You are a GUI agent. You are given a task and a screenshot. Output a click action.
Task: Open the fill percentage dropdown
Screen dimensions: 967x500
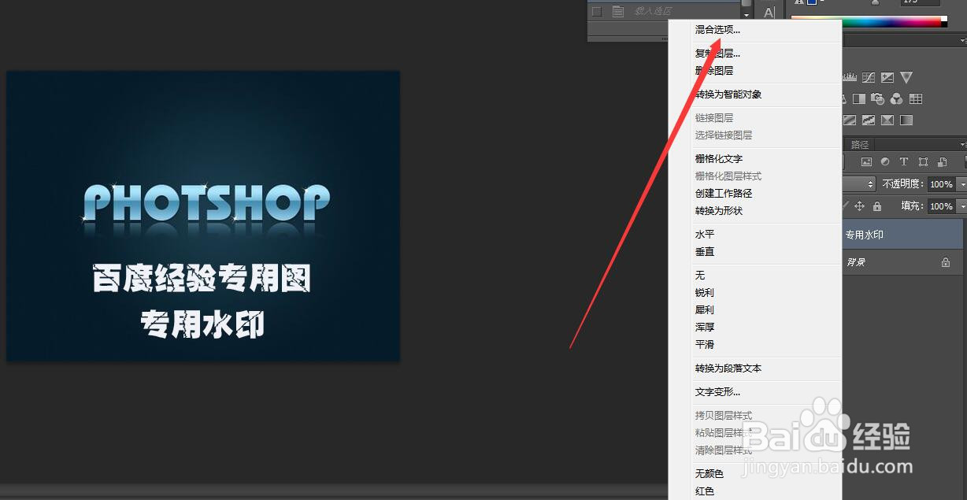coord(962,206)
